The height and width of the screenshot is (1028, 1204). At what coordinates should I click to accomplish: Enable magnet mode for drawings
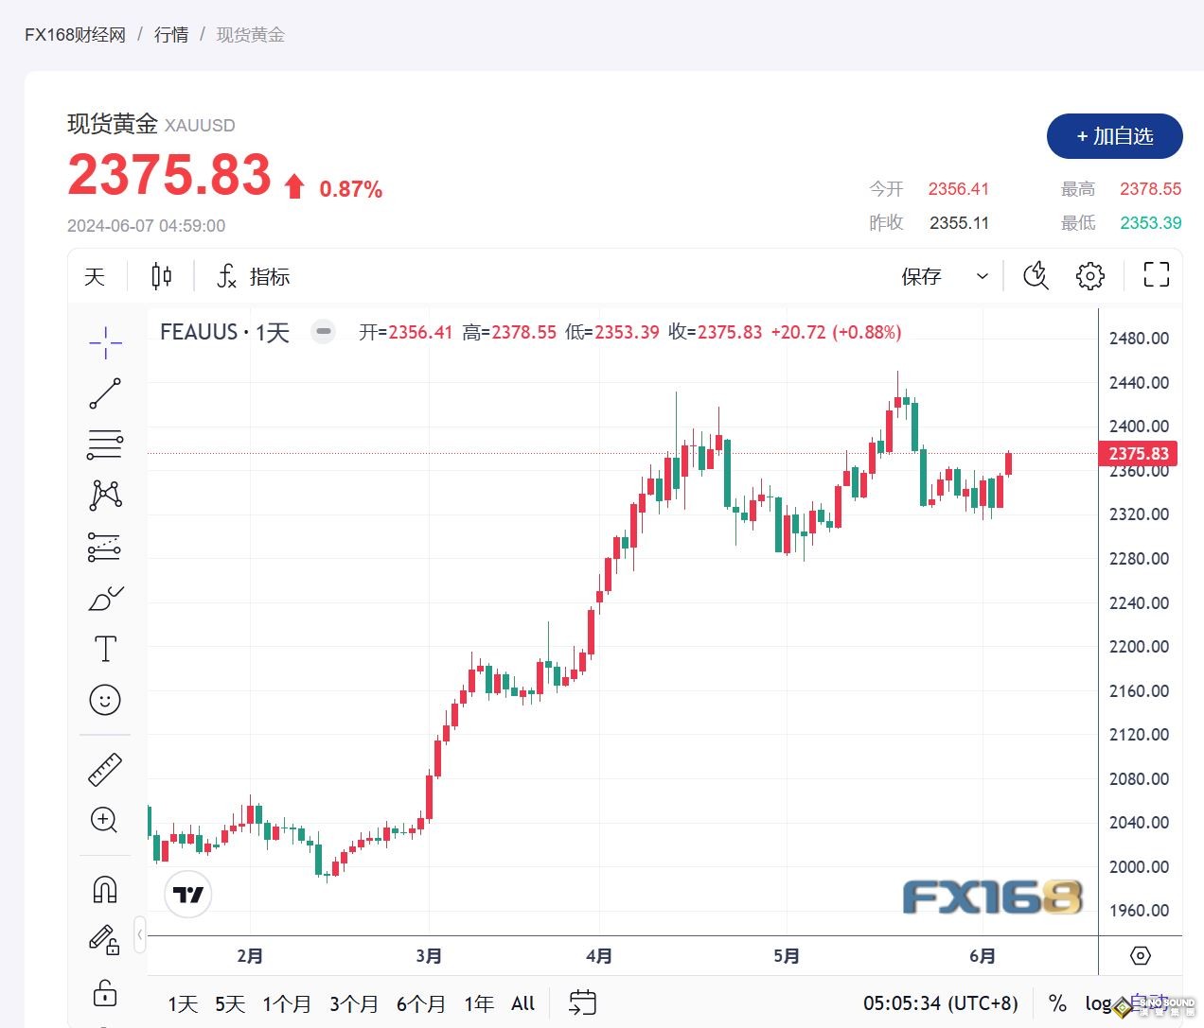(104, 887)
